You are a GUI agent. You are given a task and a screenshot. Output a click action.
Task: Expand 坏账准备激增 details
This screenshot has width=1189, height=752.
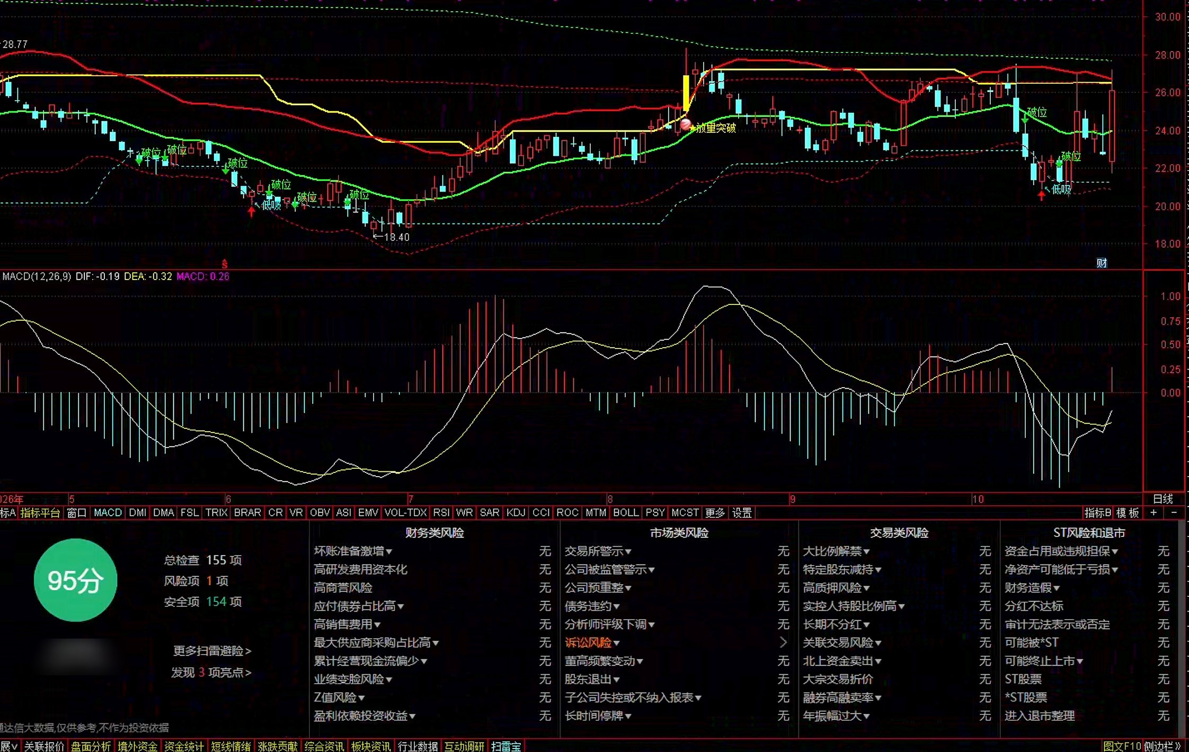click(353, 551)
